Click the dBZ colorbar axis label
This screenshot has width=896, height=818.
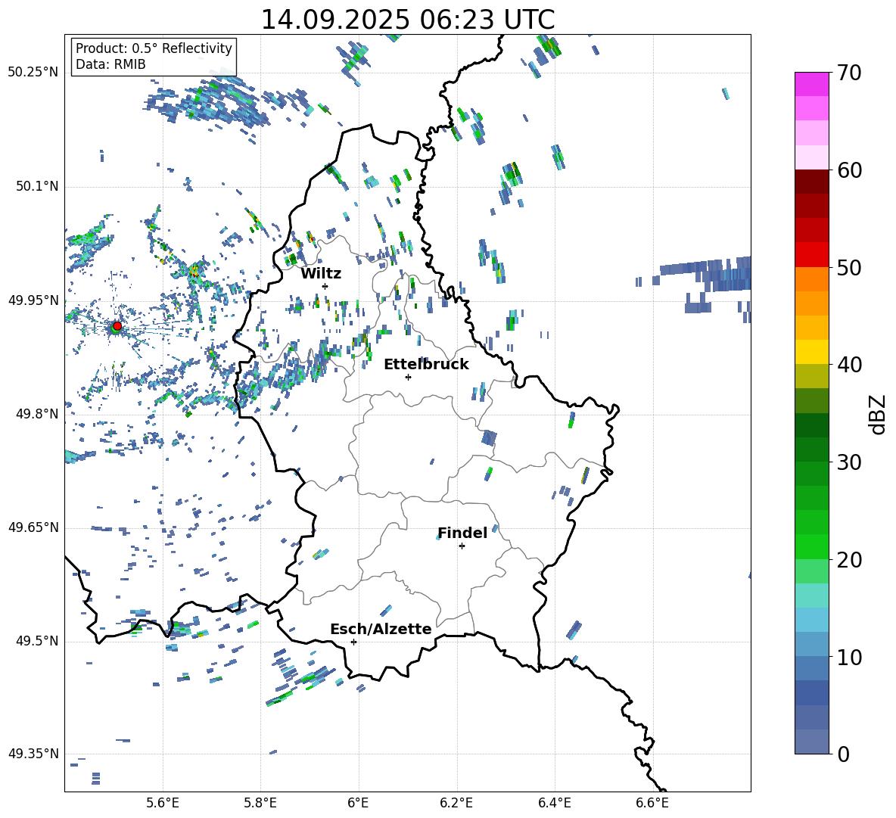coord(876,414)
